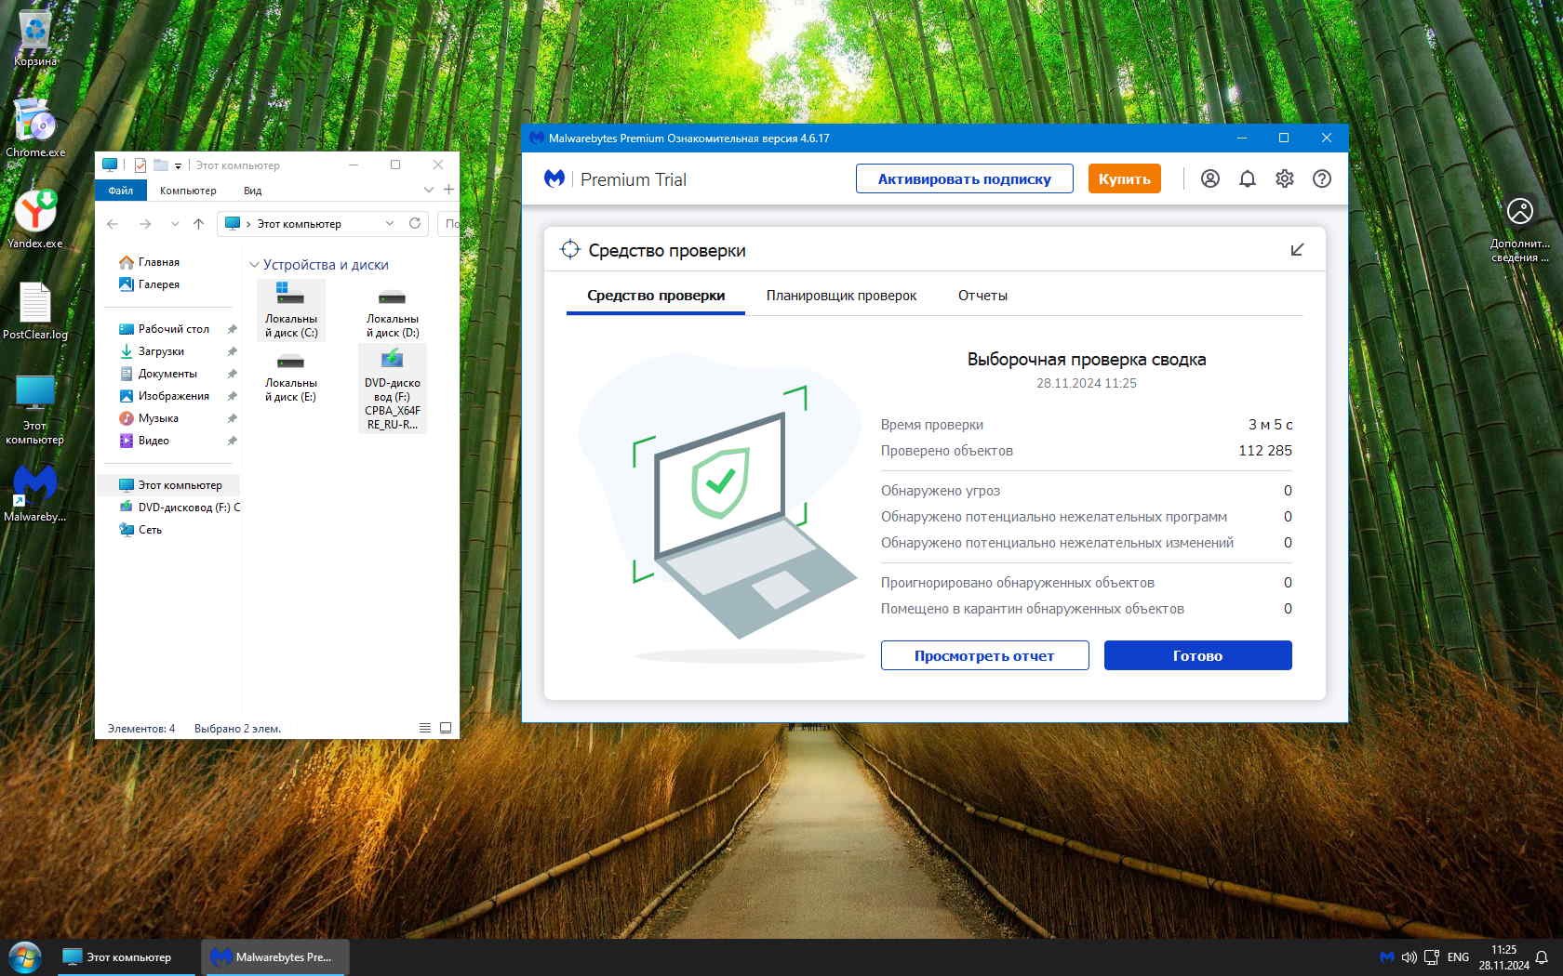Switch to large icons view in Explorer
This screenshot has height=976, width=1563.
(x=446, y=728)
